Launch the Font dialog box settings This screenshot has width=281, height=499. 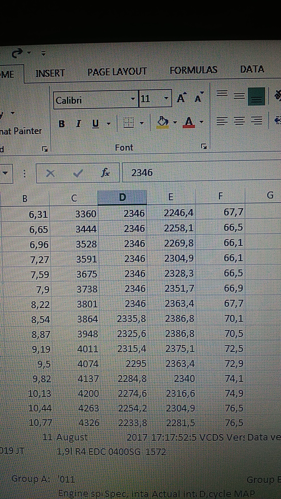pos(204,147)
